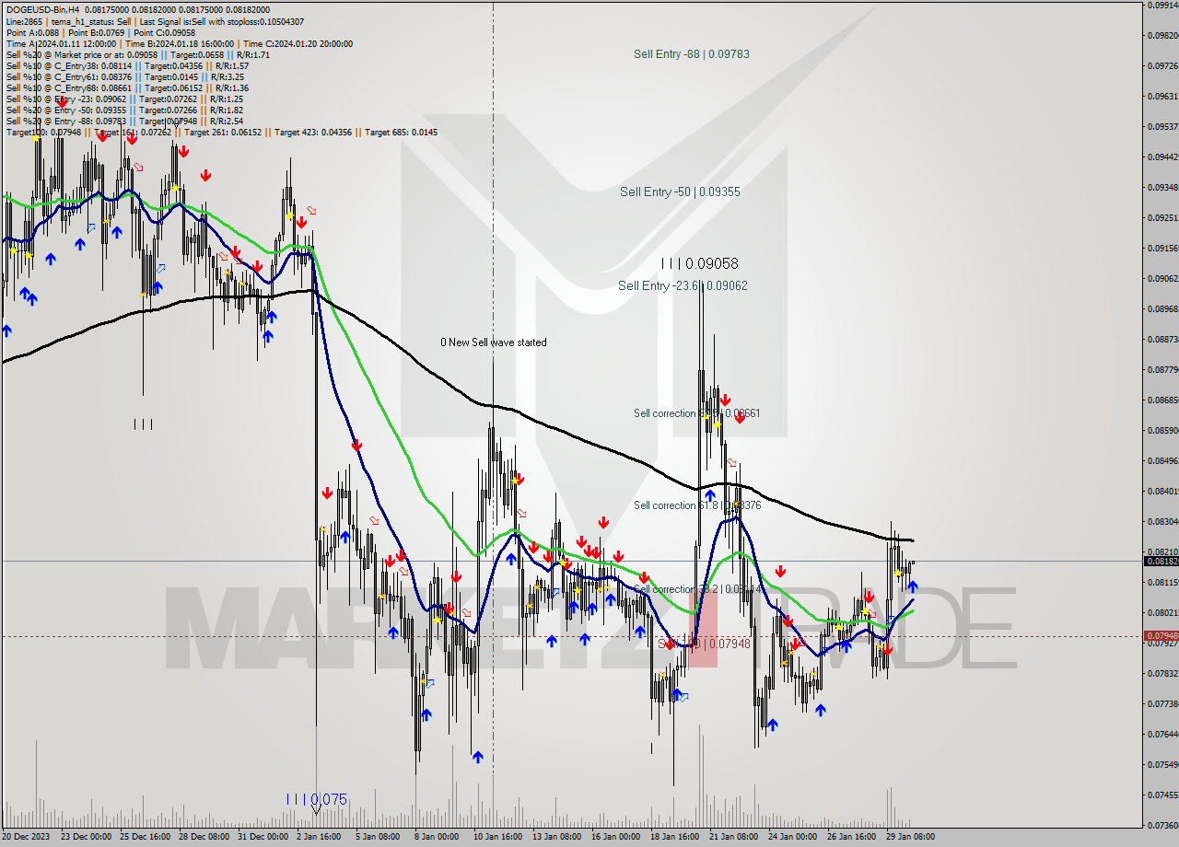The image size is (1179, 847).
Task: Select the 'Sell Entry -88 | 0.09783' label
Action: (691, 54)
